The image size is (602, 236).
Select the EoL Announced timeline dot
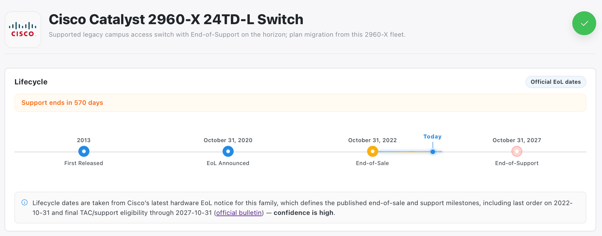pyautogui.click(x=228, y=151)
